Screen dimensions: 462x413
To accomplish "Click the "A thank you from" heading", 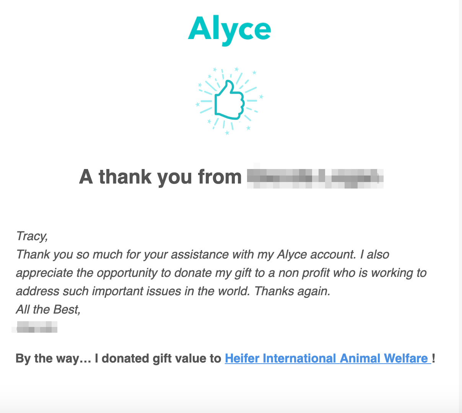I will 160,177.
